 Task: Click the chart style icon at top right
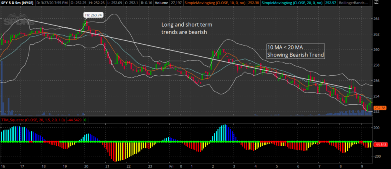coord(376,3)
